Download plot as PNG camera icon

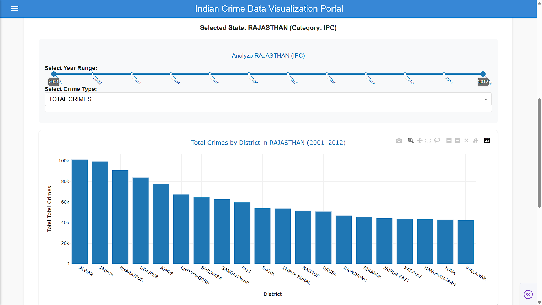[x=399, y=141]
